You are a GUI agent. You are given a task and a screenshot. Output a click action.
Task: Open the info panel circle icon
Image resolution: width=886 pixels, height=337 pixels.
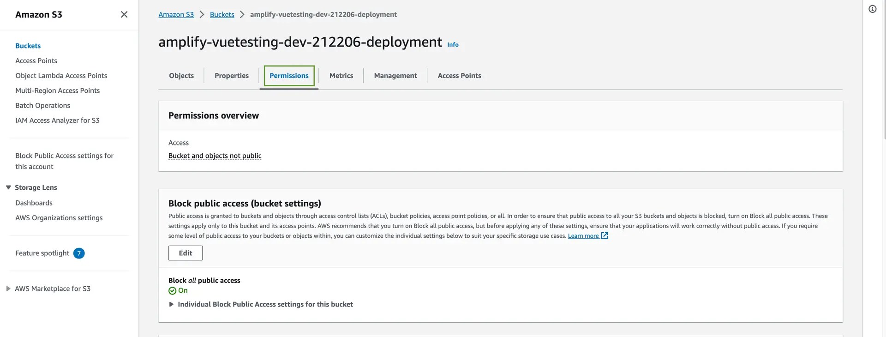click(872, 9)
